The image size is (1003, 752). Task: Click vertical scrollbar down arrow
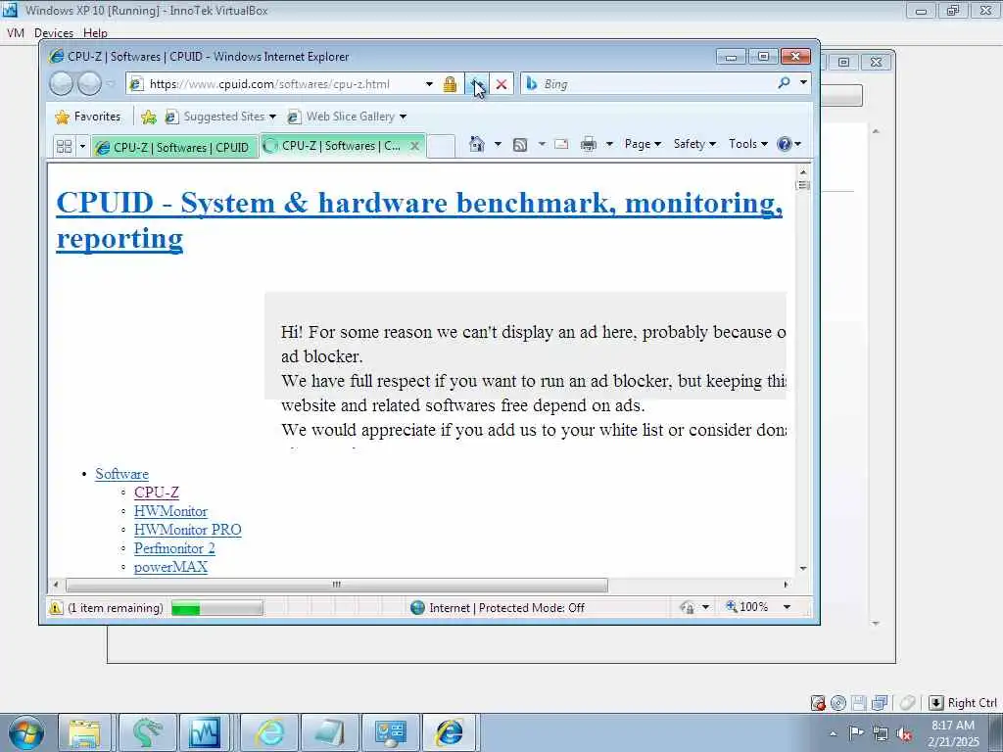[803, 569]
